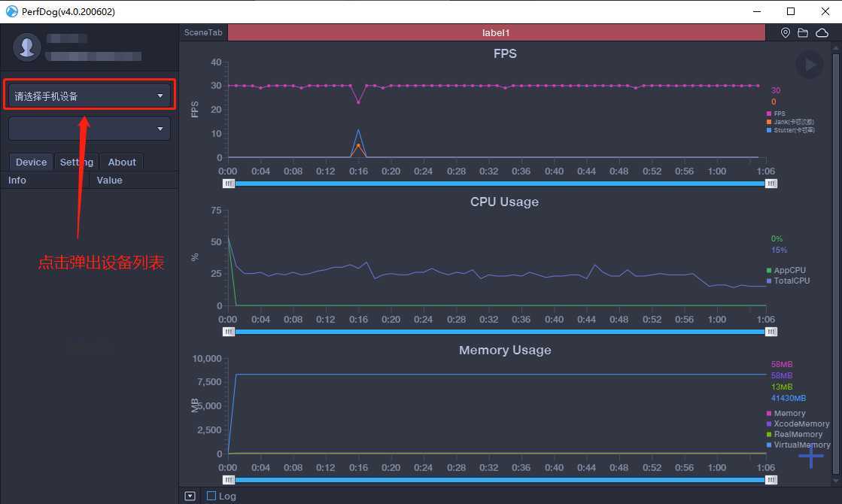Click the FPS chart title
Viewport: 842px width, 504px height.
point(505,53)
